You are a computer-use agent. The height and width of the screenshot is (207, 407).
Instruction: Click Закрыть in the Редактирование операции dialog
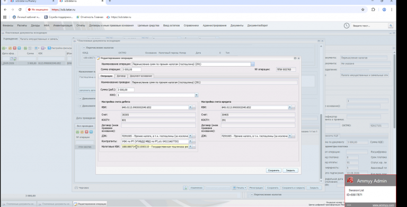[290, 171]
